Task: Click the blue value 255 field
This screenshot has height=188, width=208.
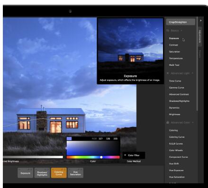Action: tap(116, 139)
